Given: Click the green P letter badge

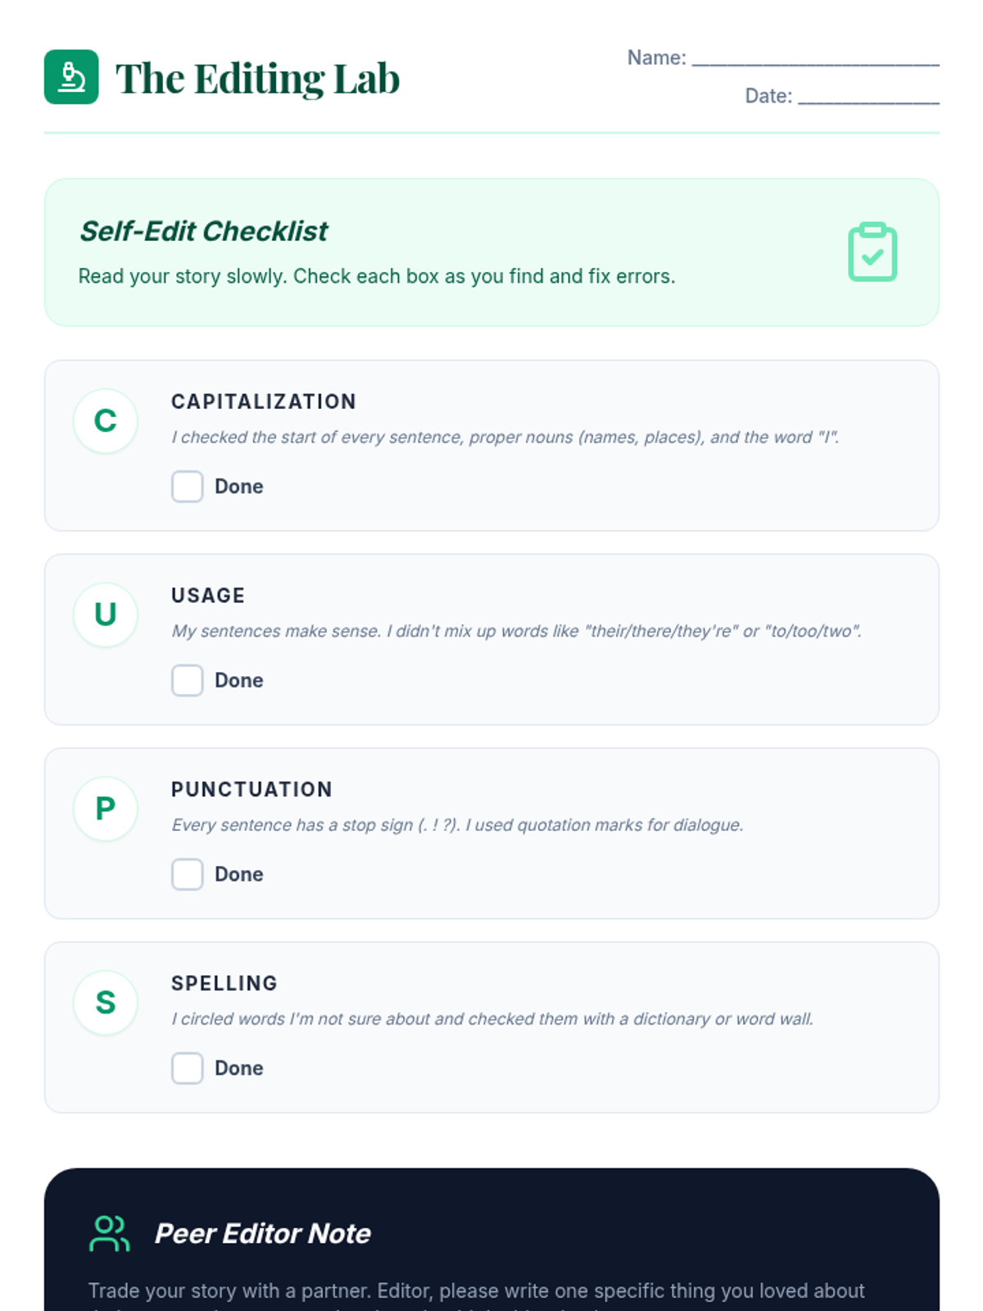Looking at the screenshot, I should [x=106, y=809].
